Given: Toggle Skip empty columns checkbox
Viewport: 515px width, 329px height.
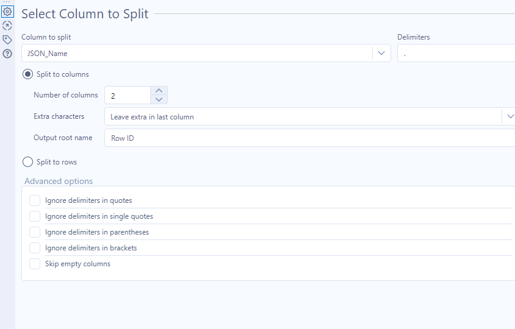Looking at the screenshot, I should pos(35,264).
